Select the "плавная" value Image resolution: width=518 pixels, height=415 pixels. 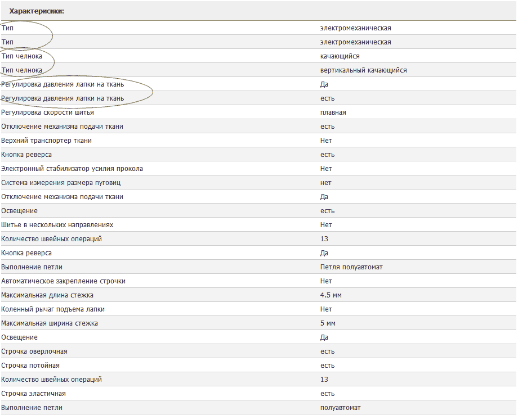click(x=333, y=112)
